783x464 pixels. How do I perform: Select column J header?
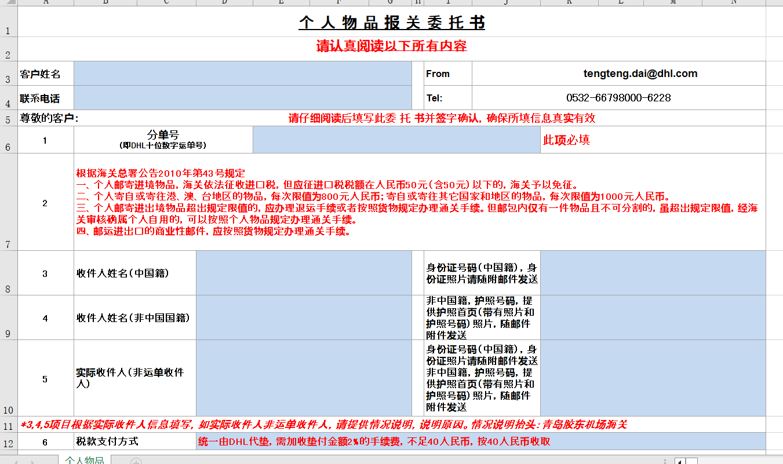click(505, 3)
